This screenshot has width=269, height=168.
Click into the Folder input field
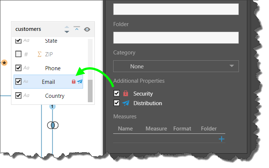[176, 37]
